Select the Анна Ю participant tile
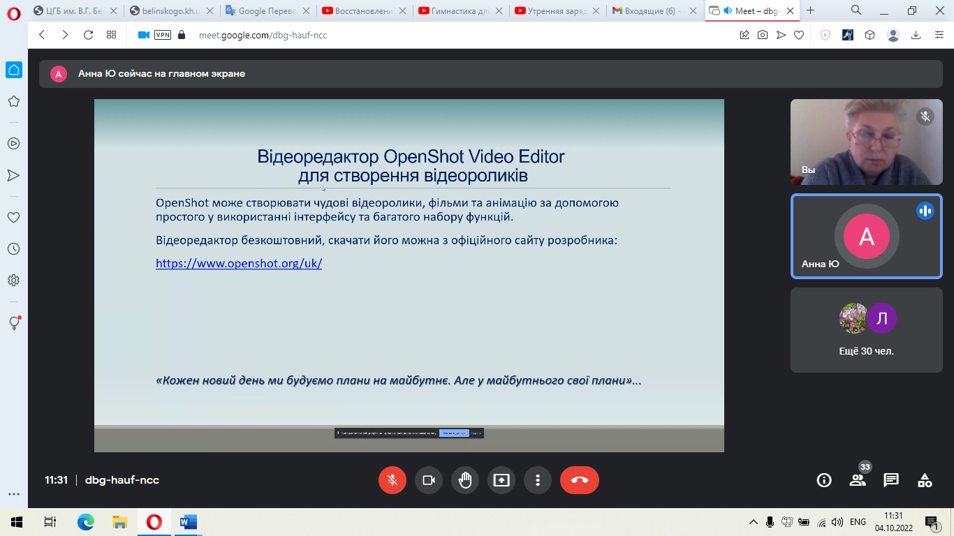Screen dimensions: 954x536 [x=866, y=236]
